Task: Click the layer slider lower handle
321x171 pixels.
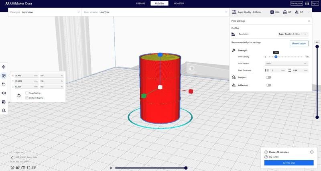Action: pos(317,117)
